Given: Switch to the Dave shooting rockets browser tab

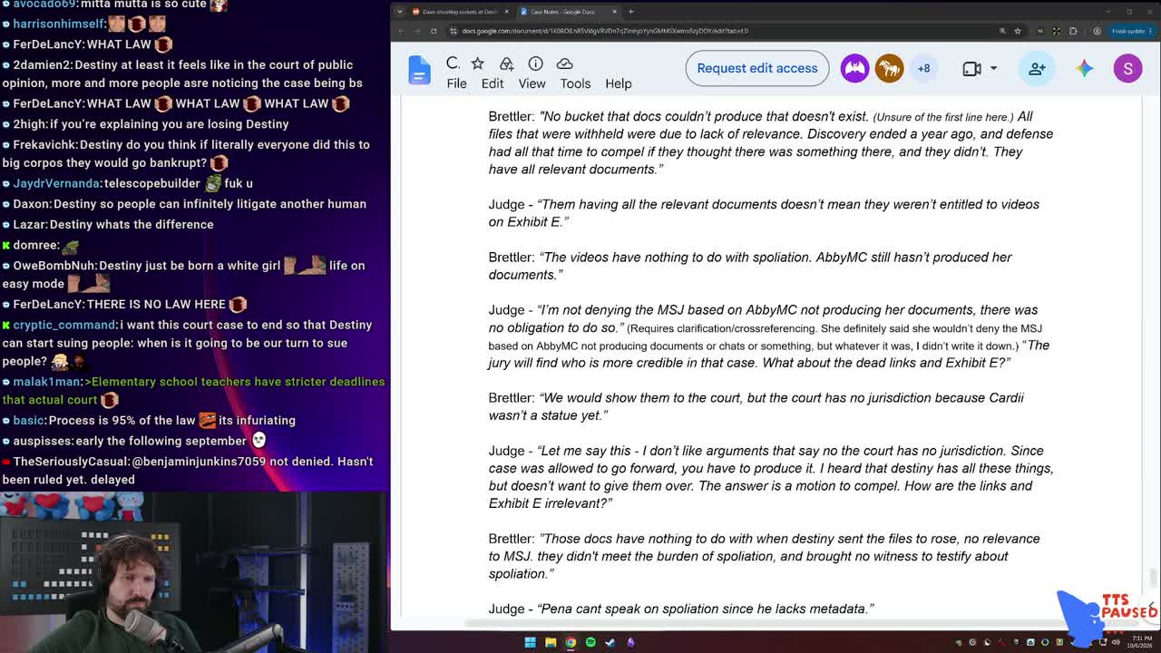Looking at the screenshot, I should point(461,12).
